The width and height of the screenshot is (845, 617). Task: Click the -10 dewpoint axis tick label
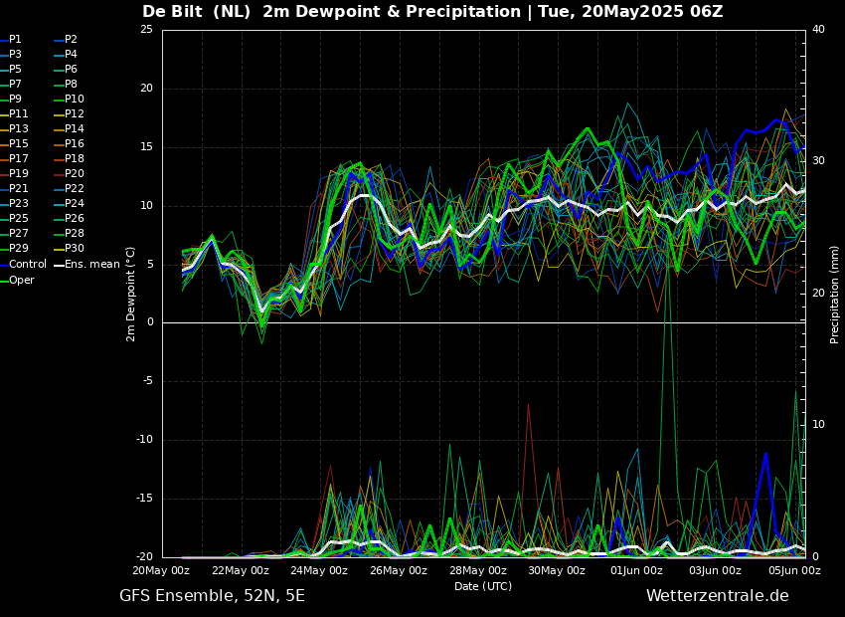144,440
